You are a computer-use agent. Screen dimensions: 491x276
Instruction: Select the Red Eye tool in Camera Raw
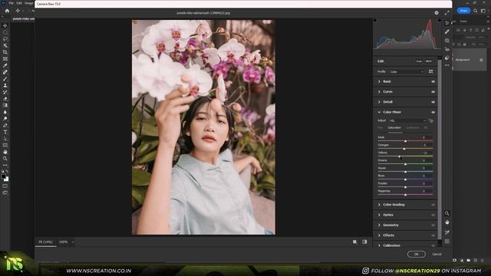click(447, 49)
